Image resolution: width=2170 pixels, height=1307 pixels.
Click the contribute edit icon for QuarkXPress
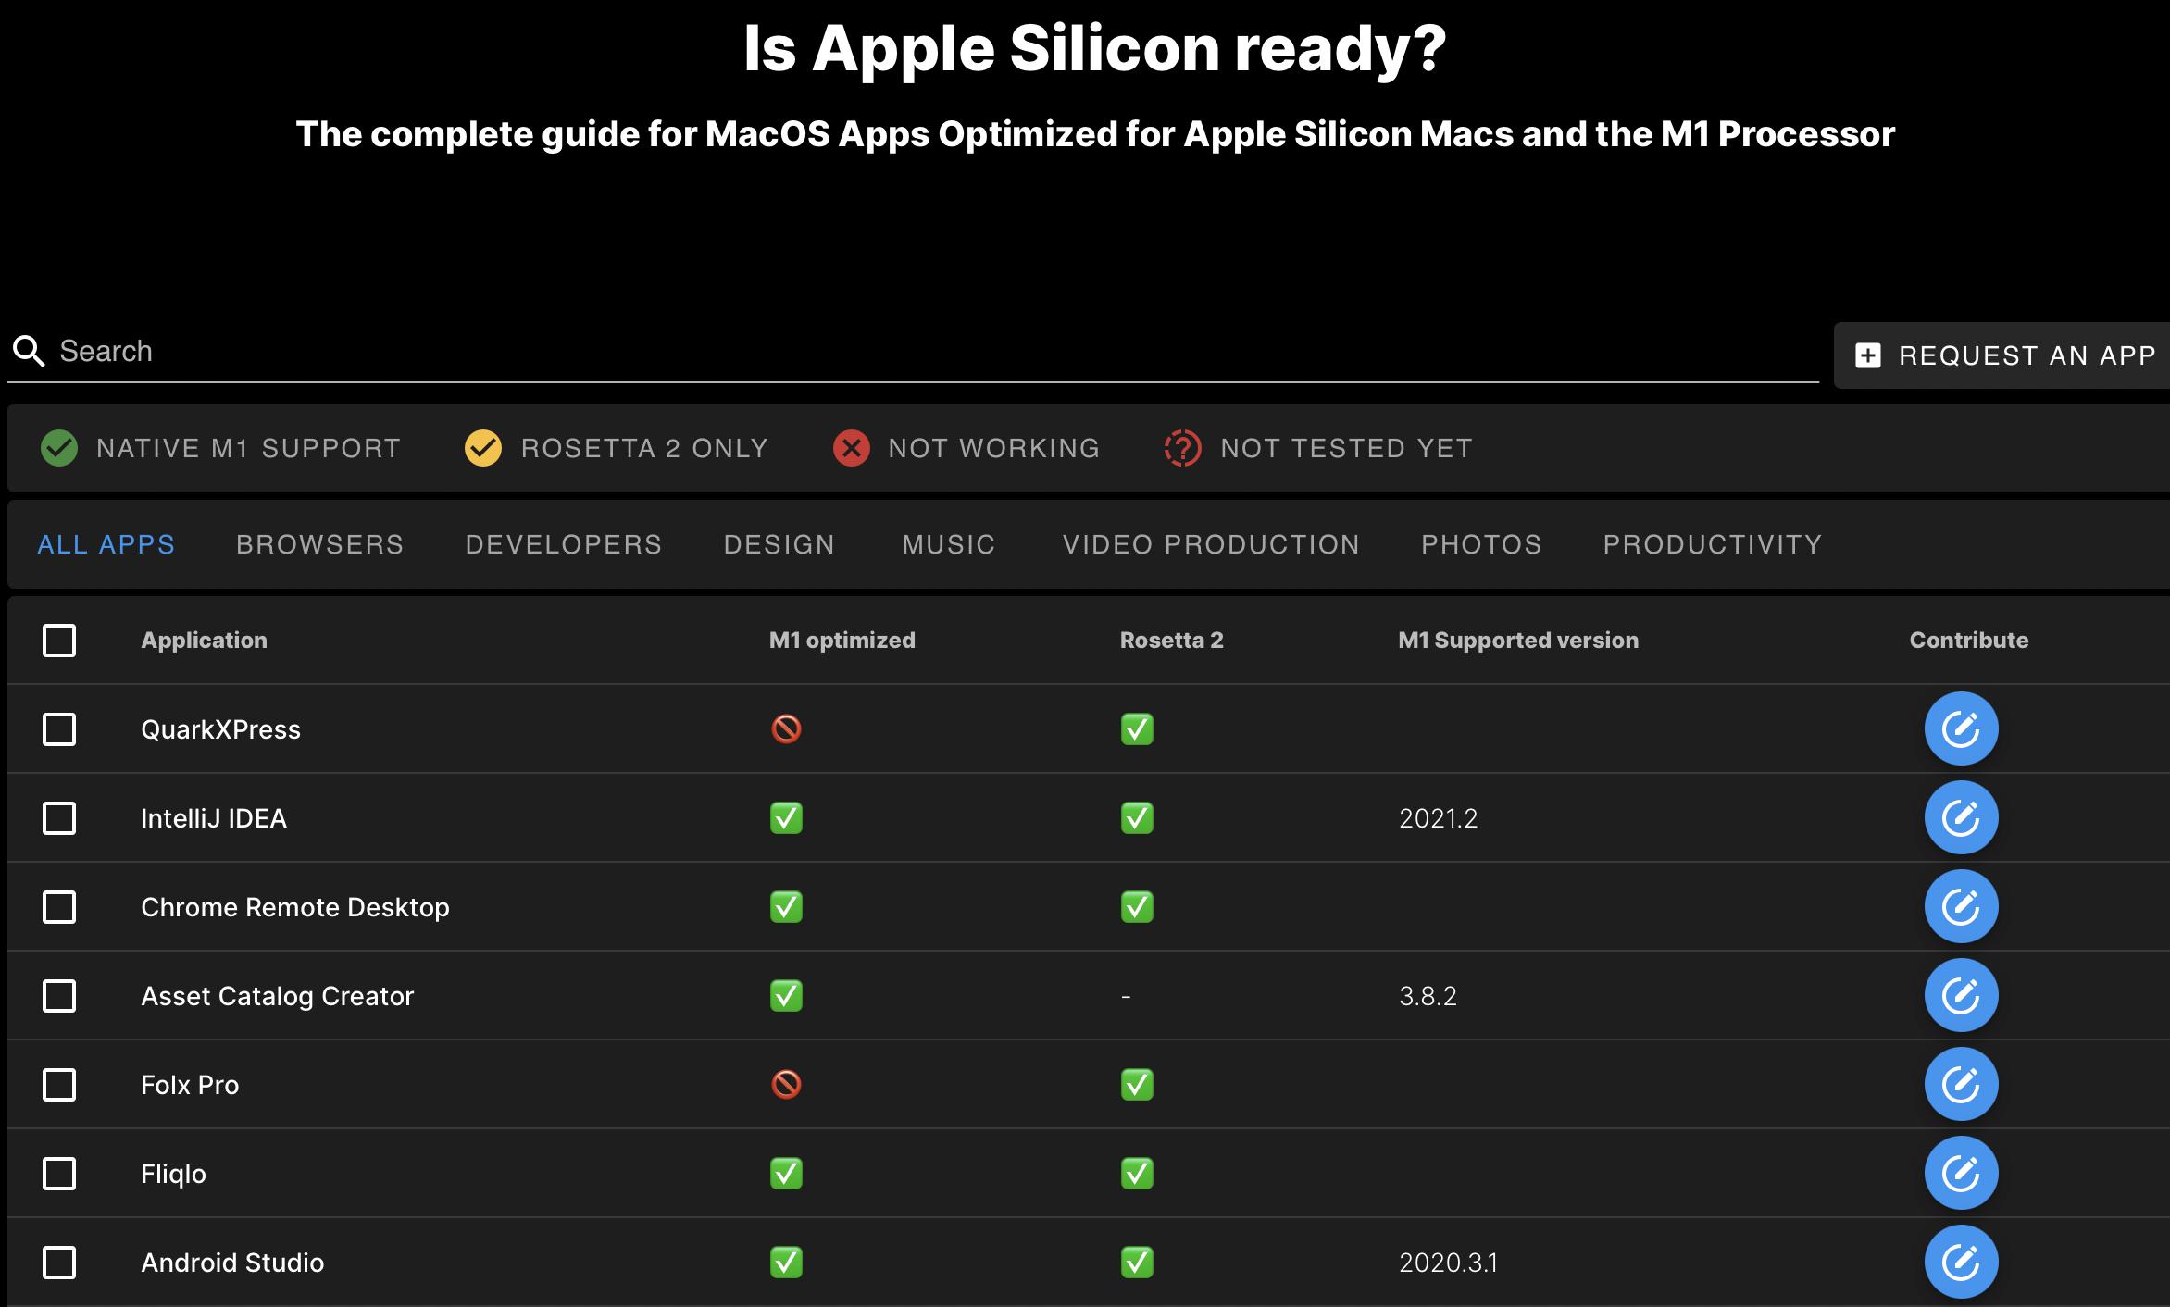(1961, 728)
